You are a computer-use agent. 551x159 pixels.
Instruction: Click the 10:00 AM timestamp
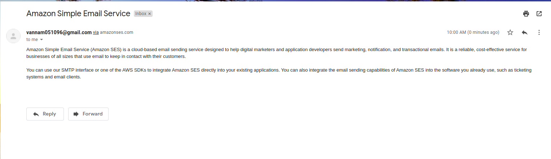click(x=473, y=32)
